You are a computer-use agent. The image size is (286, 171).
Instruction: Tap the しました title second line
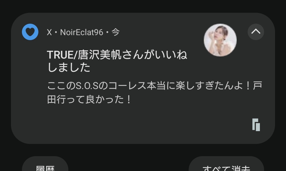(69, 67)
